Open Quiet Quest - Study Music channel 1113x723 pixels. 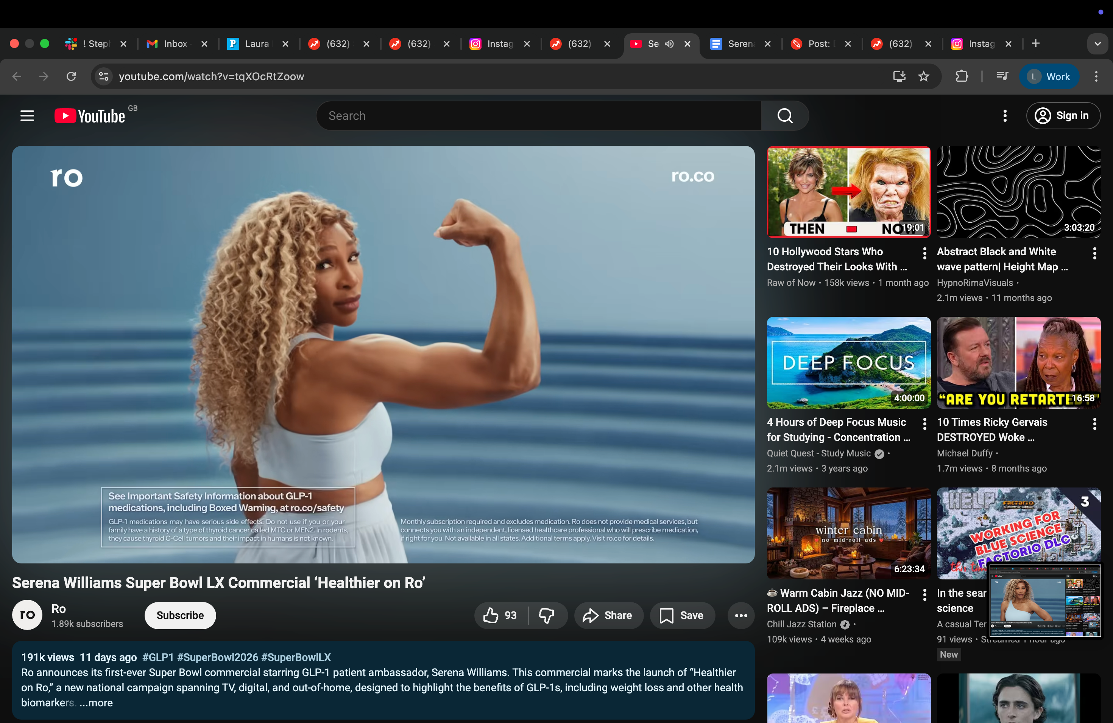tap(819, 453)
